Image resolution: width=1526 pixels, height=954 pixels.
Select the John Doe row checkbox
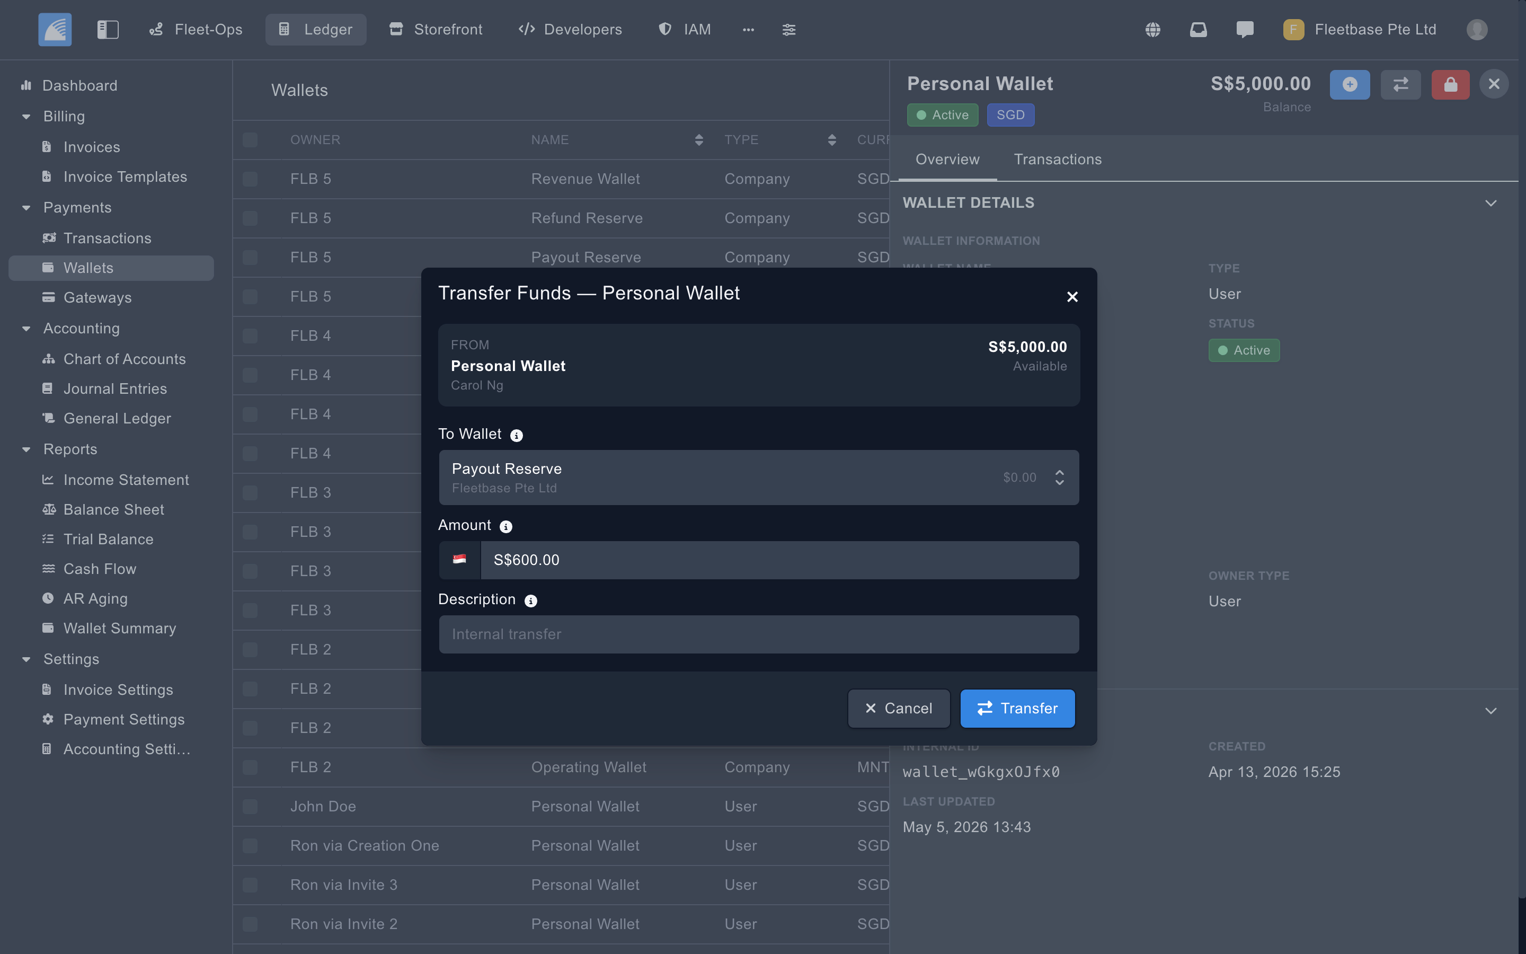[x=250, y=806]
